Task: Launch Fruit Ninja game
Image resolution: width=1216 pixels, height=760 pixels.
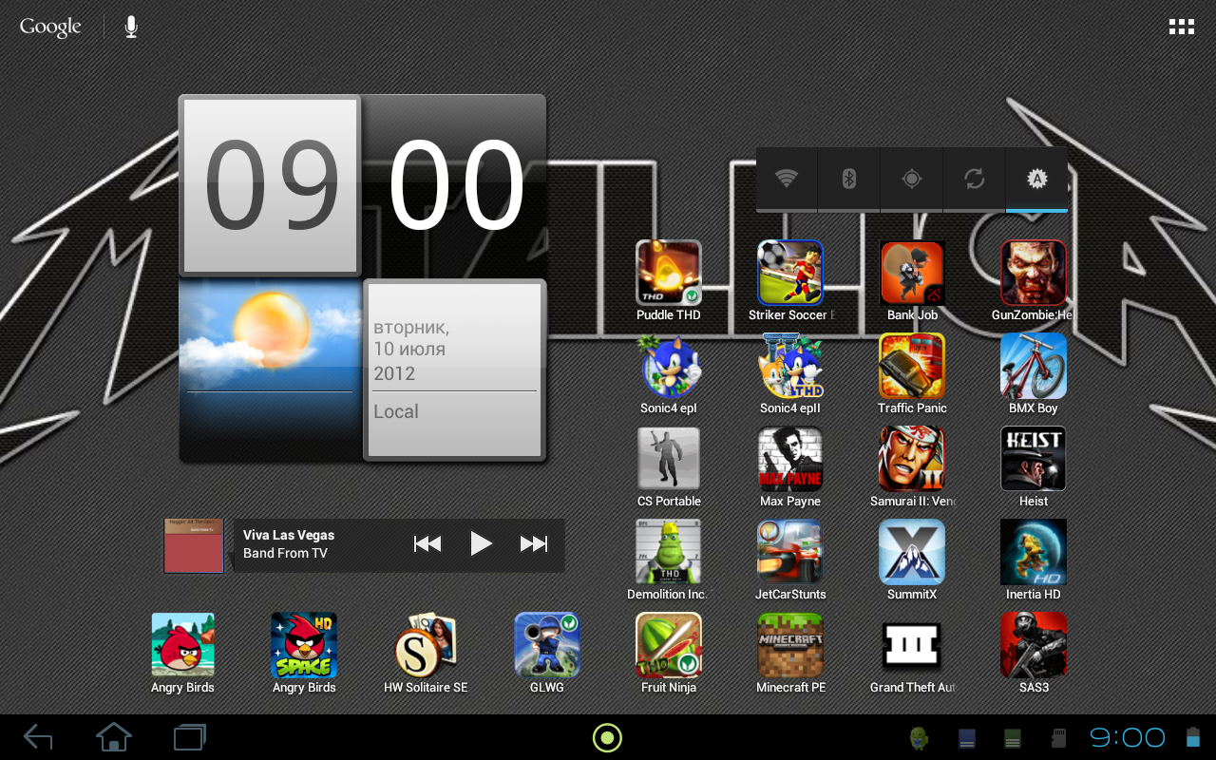Action: (x=669, y=645)
